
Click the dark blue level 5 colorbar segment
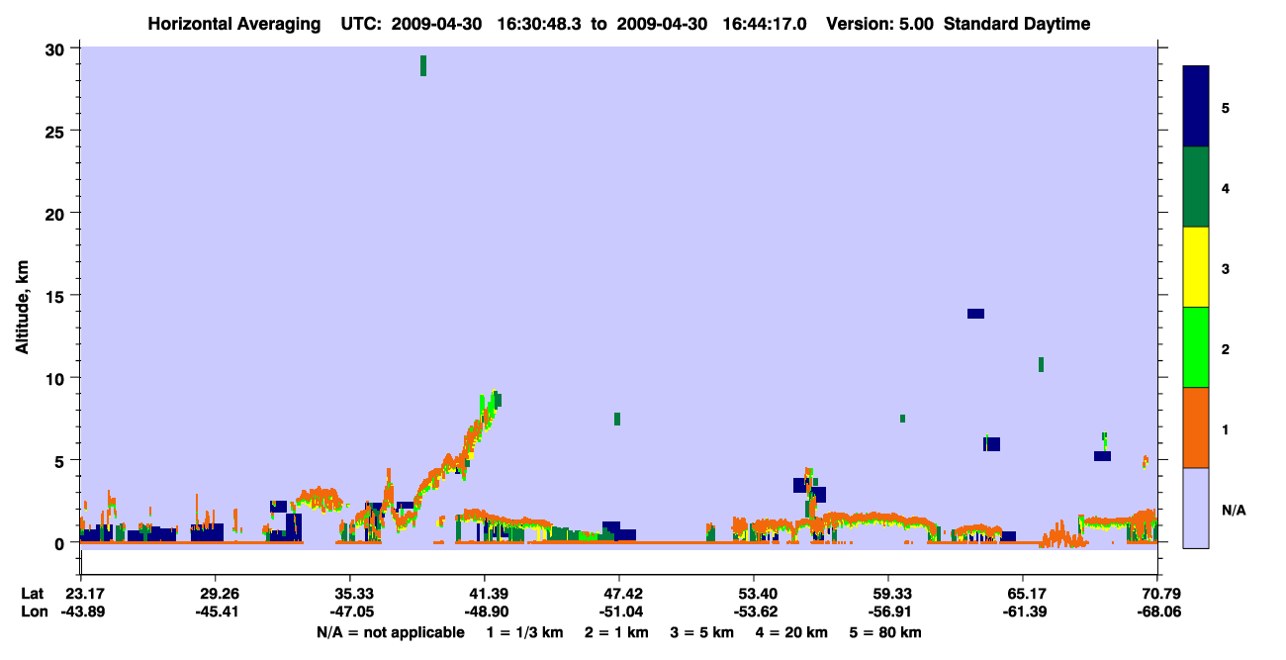(1196, 107)
